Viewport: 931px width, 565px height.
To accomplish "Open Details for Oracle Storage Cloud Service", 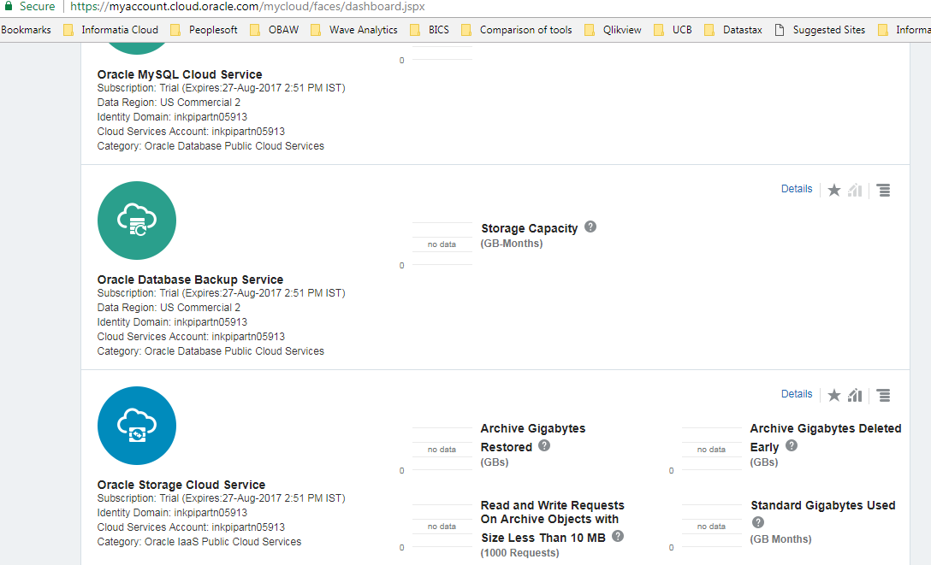I will 796,393.
